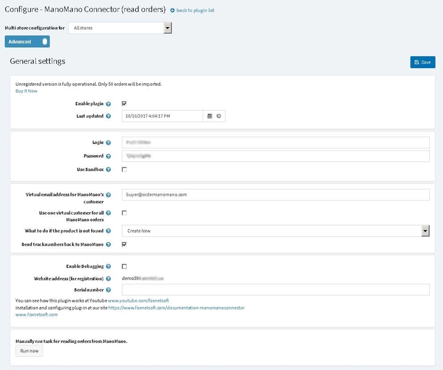443x370 pixels.
Task: Open the calendar picker for Last updated
Action: [x=210, y=116]
